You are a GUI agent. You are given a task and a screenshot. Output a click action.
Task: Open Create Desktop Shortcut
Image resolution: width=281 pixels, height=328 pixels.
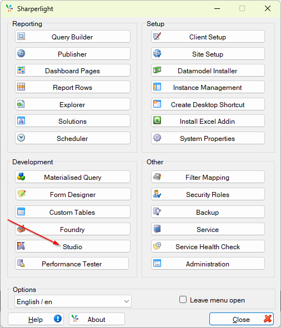coord(208,104)
